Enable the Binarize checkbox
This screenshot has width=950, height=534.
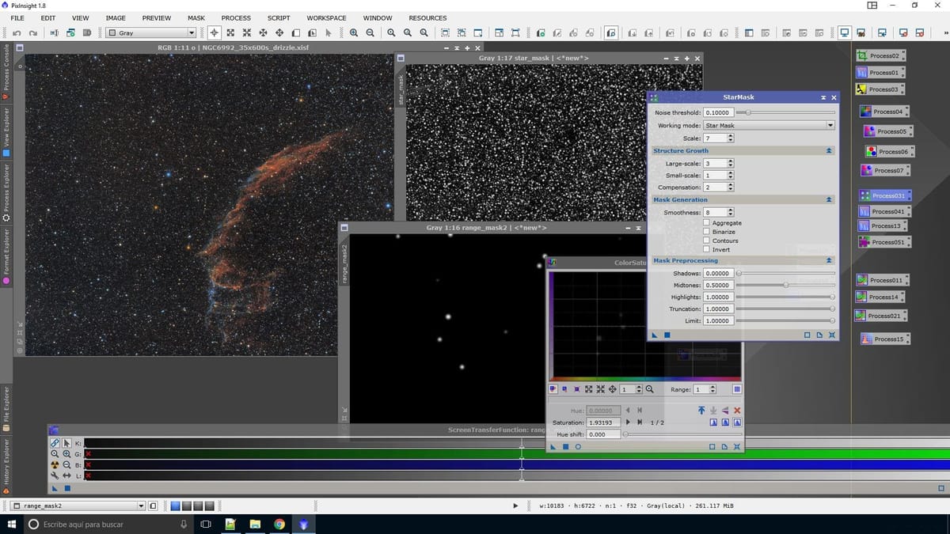(x=707, y=232)
